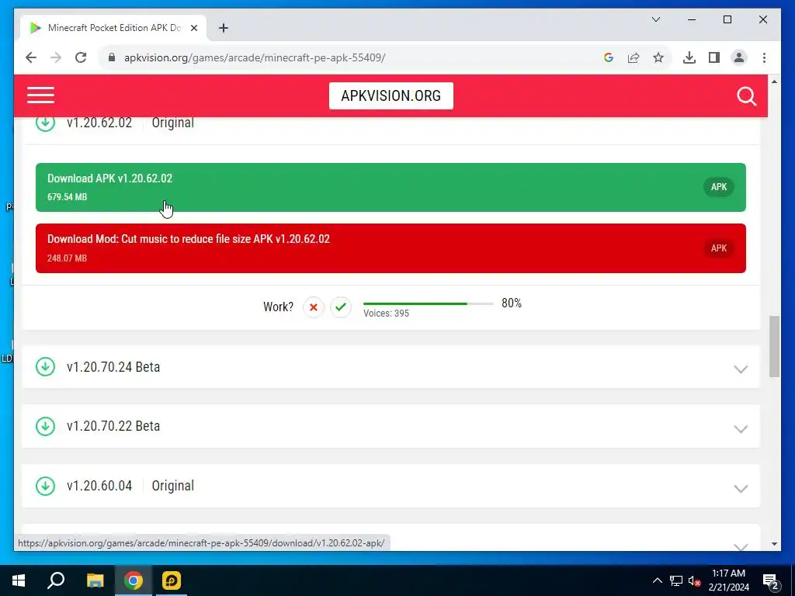Expand v1.20.70.24 Beta chevron
Screen dimensions: 795x596
741,369
